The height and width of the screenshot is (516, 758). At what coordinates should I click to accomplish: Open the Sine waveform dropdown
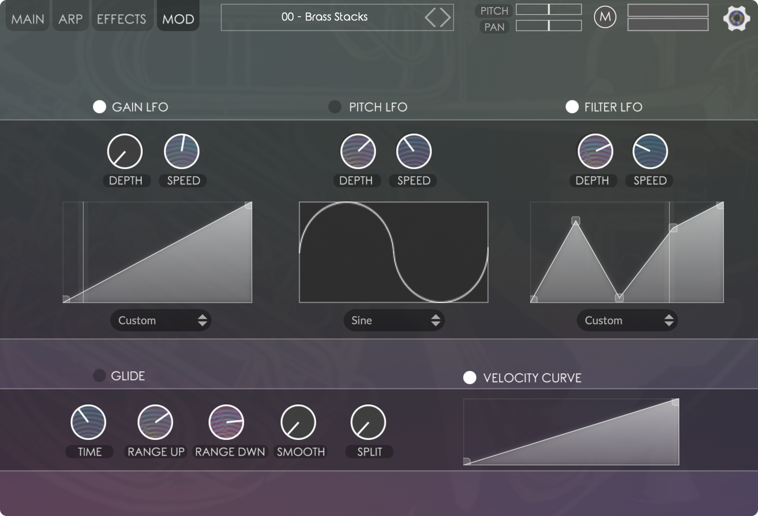[394, 320]
